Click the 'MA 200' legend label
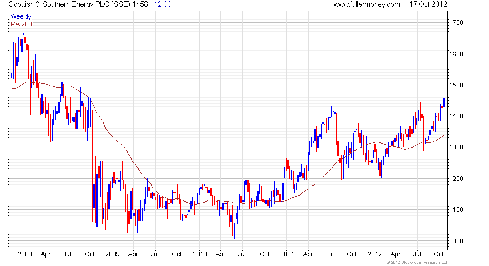The height and width of the screenshot is (266, 489). (x=21, y=24)
